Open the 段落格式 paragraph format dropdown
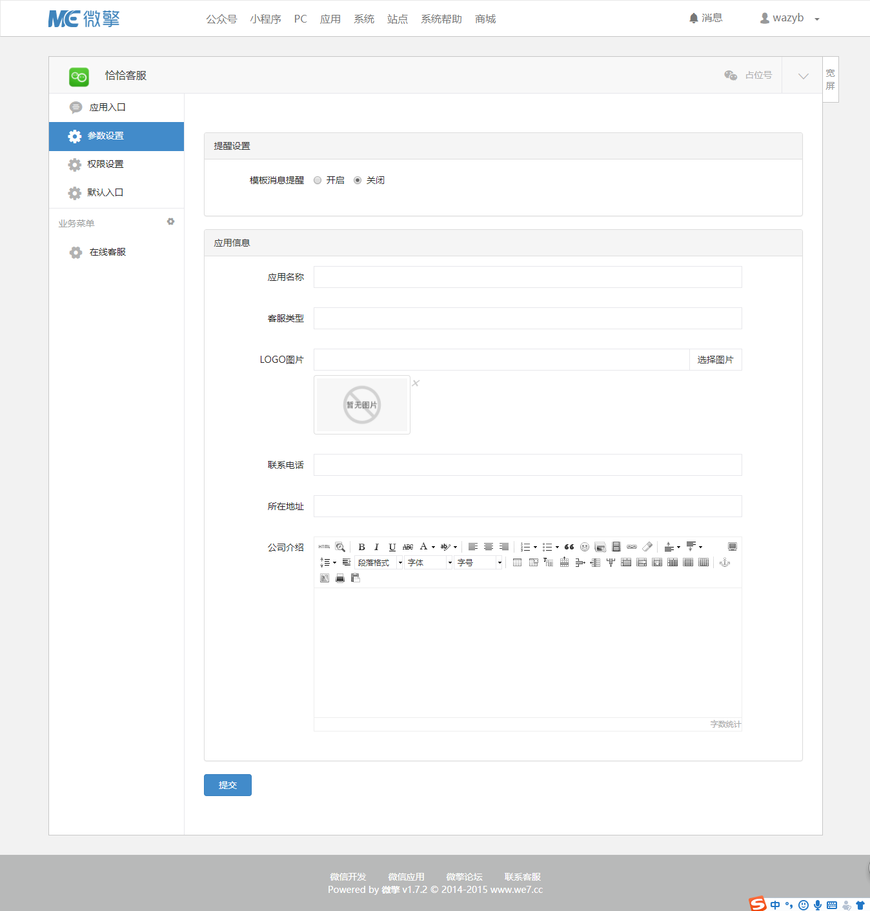 (379, 562)
